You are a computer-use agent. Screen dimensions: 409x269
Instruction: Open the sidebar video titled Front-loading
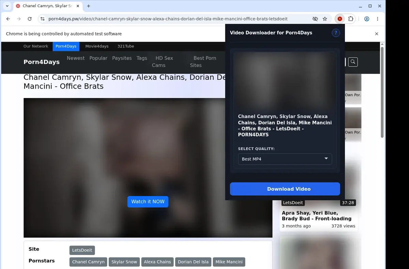click(x=317, y=216)
